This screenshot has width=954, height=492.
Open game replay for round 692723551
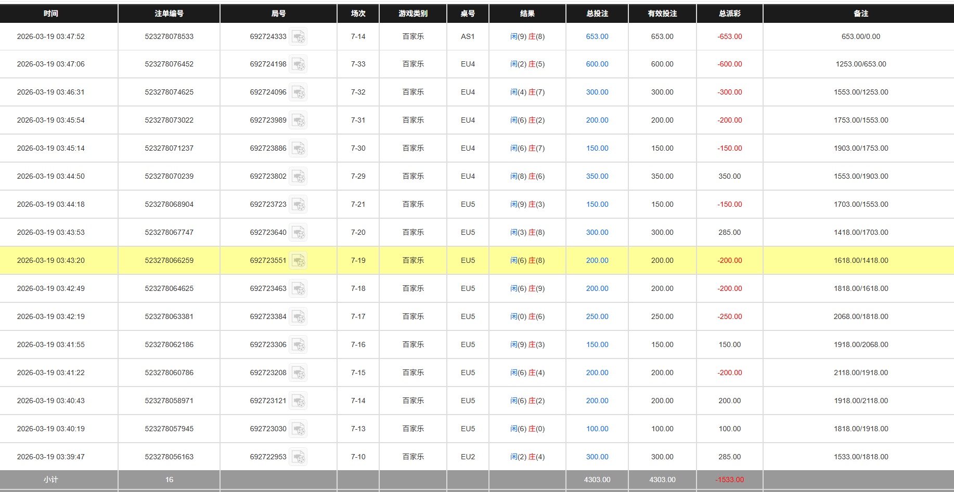pos(298,260)
